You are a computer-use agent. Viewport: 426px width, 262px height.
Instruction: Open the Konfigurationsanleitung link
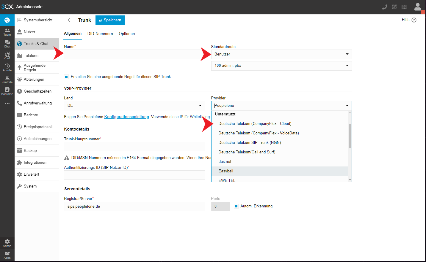coord(126,117)
